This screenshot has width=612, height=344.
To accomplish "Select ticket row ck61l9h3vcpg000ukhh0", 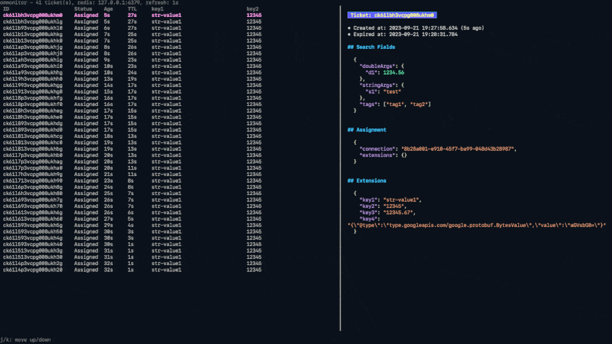I will click(133, 79).
